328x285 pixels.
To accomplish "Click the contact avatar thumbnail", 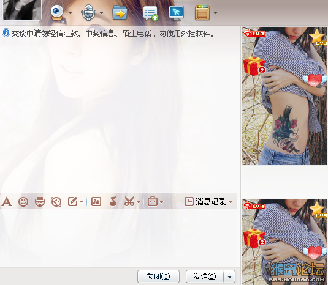I will click(22, 10).
